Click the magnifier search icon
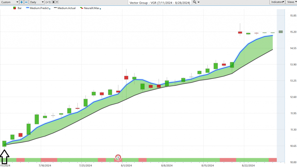The height and width of the screenshot is (168, 297). (x=195, y=2)
